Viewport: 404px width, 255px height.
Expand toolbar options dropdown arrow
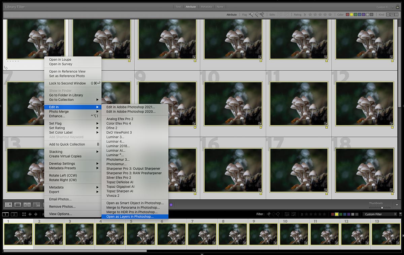397,205
